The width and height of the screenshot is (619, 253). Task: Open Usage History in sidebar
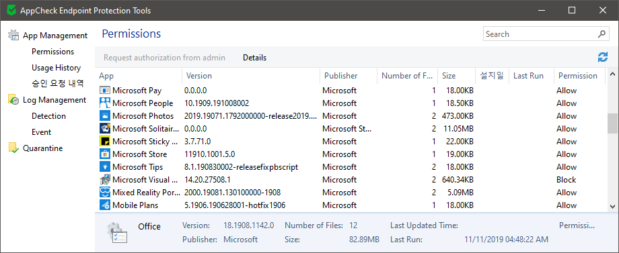56,68
